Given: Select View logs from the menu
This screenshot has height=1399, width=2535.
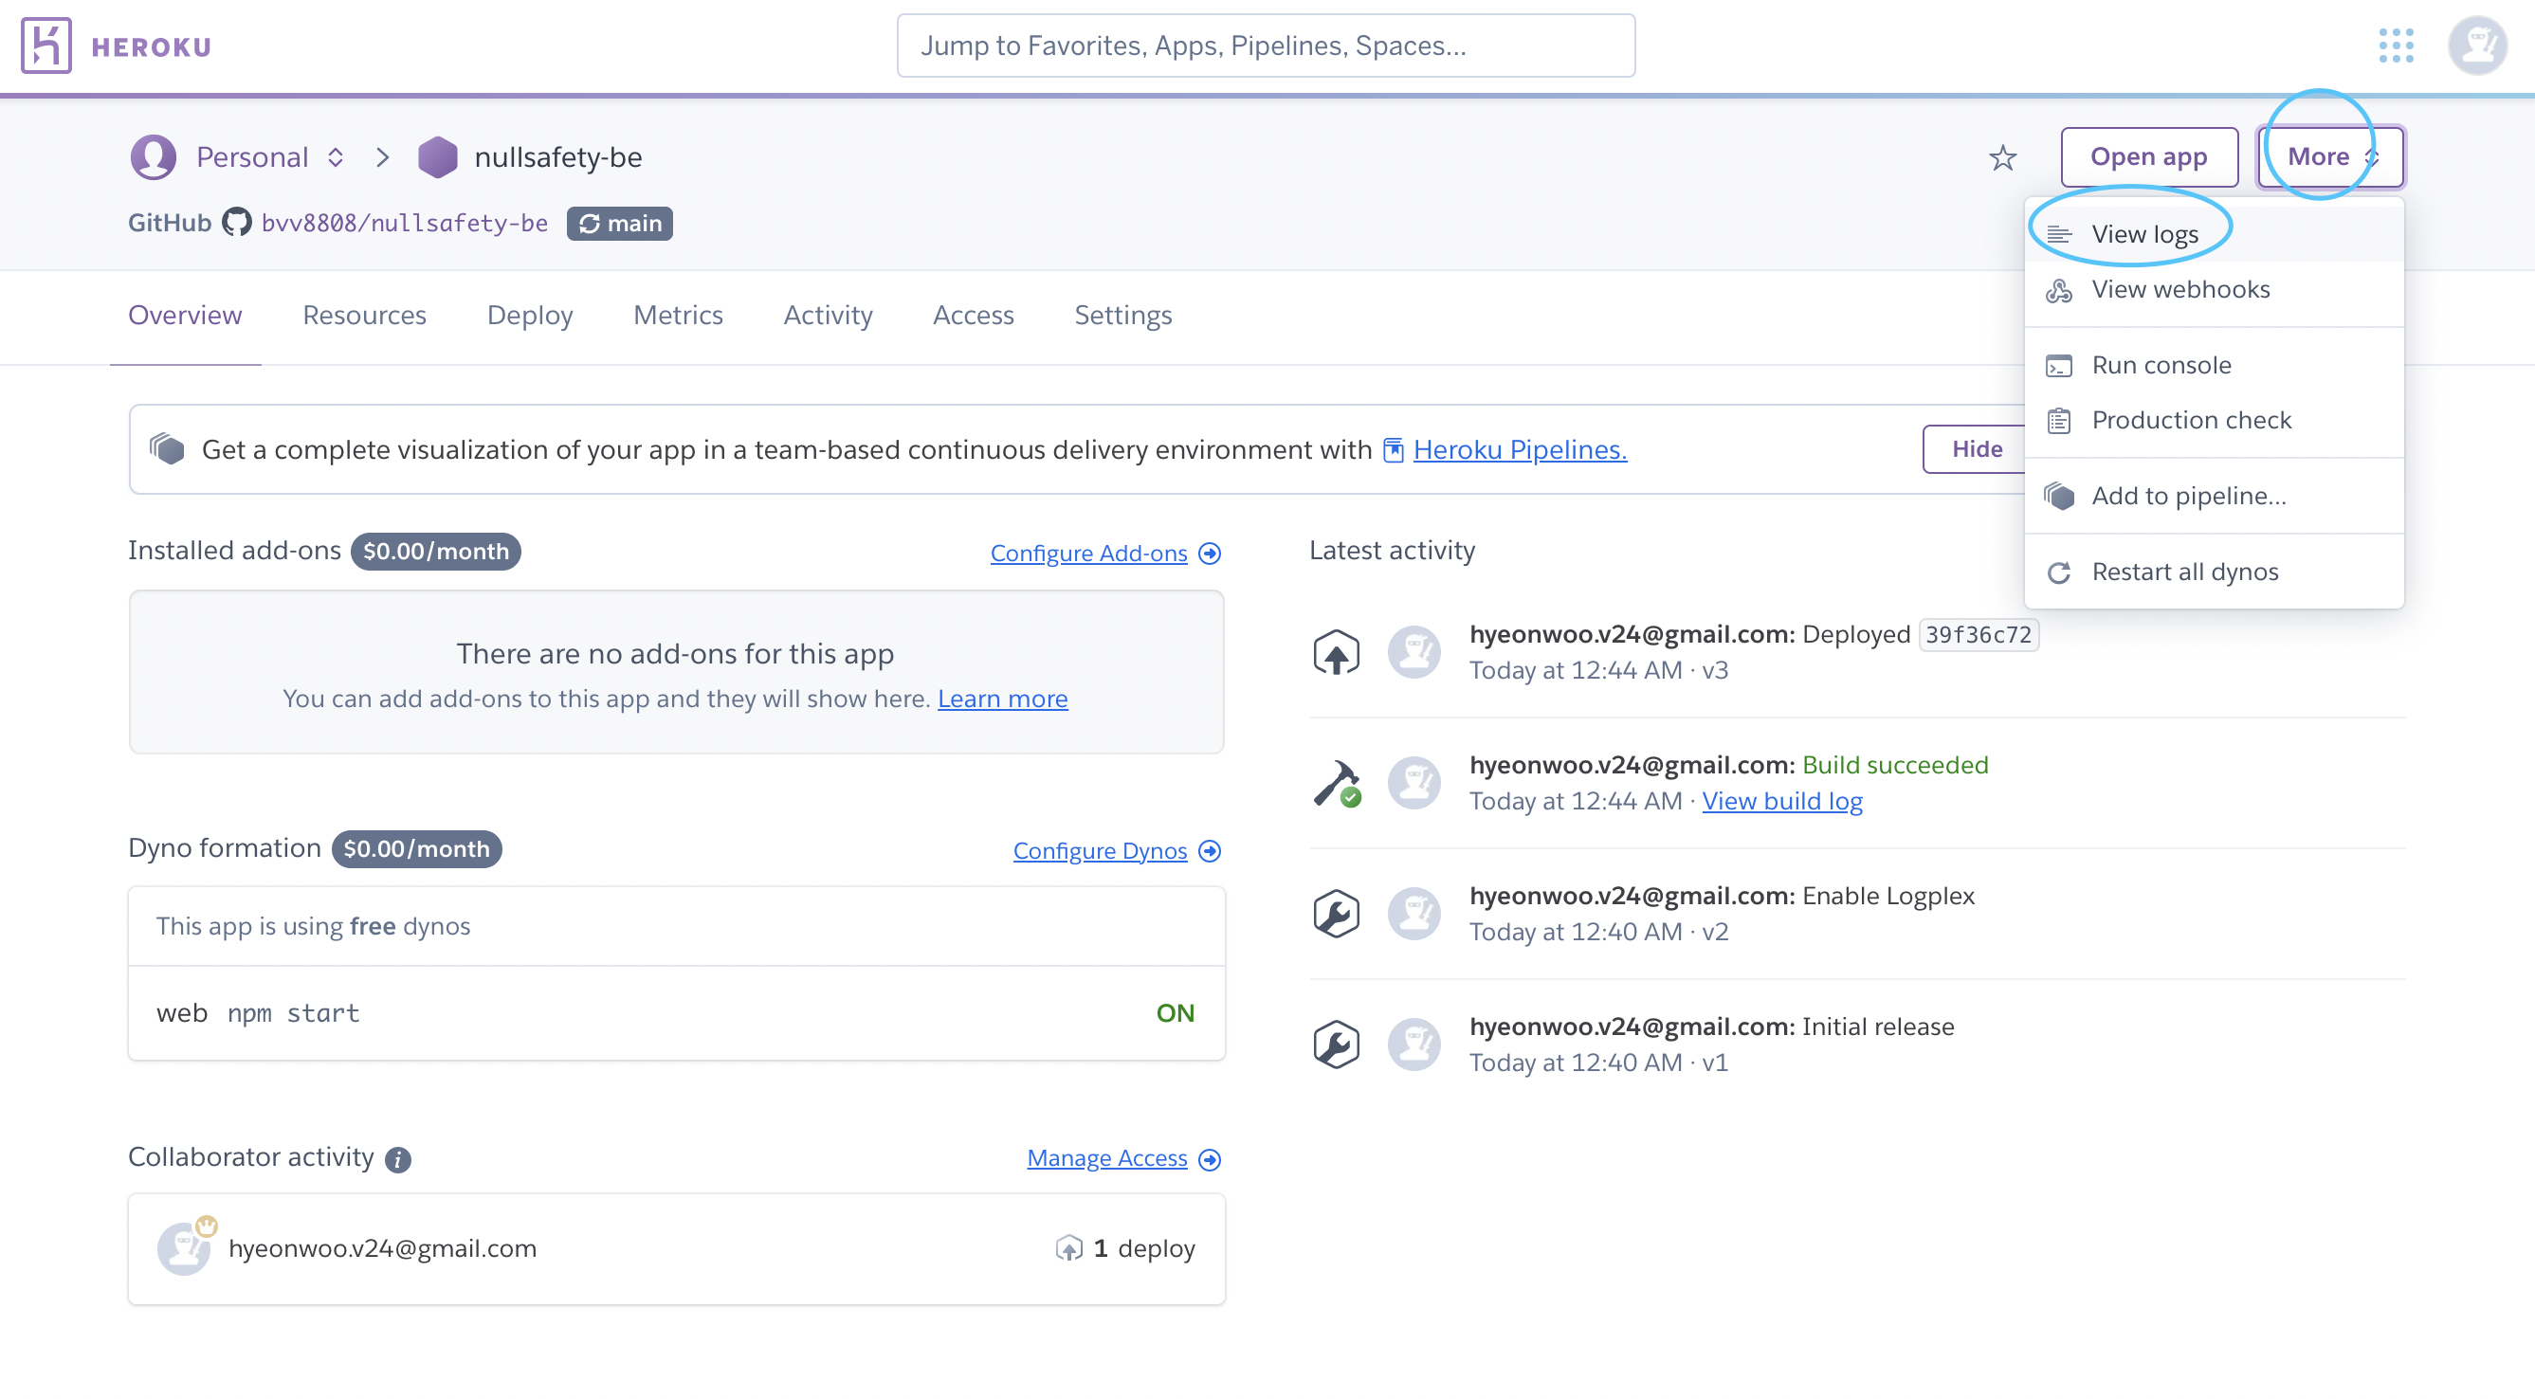Looking at the screenshot, I should coord(2144,234).
